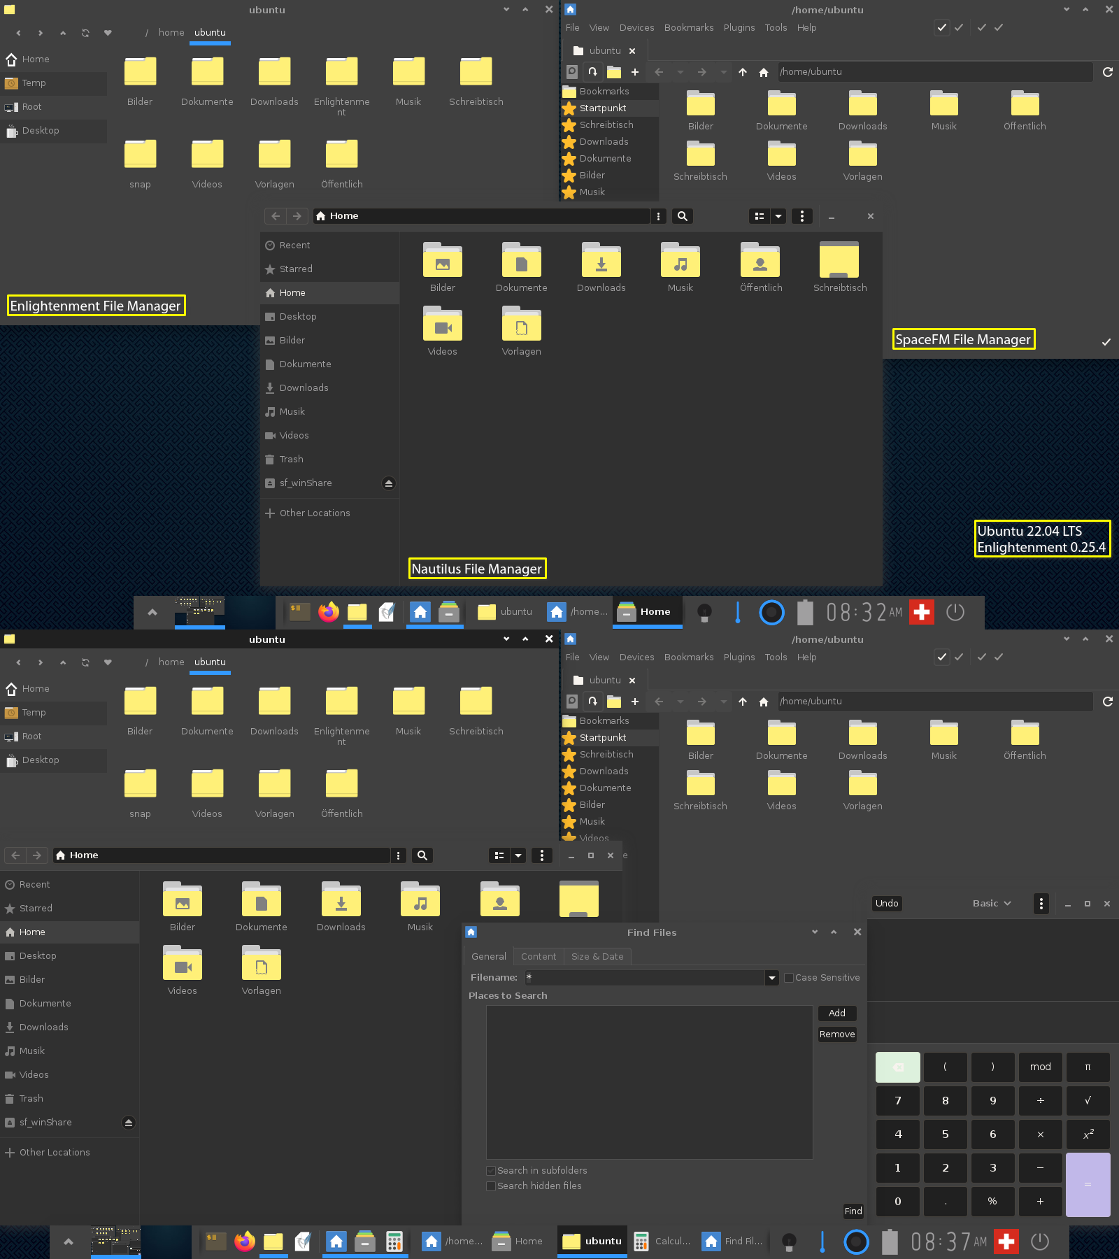Click the blue vertical slider gadget in 08:32 taskbar

(738, 612)
